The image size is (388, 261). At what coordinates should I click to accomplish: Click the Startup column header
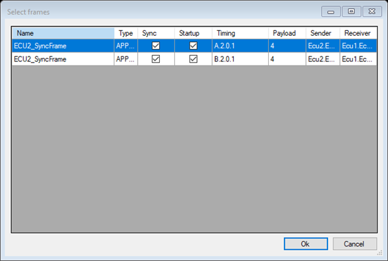click(x=193, y=33)
